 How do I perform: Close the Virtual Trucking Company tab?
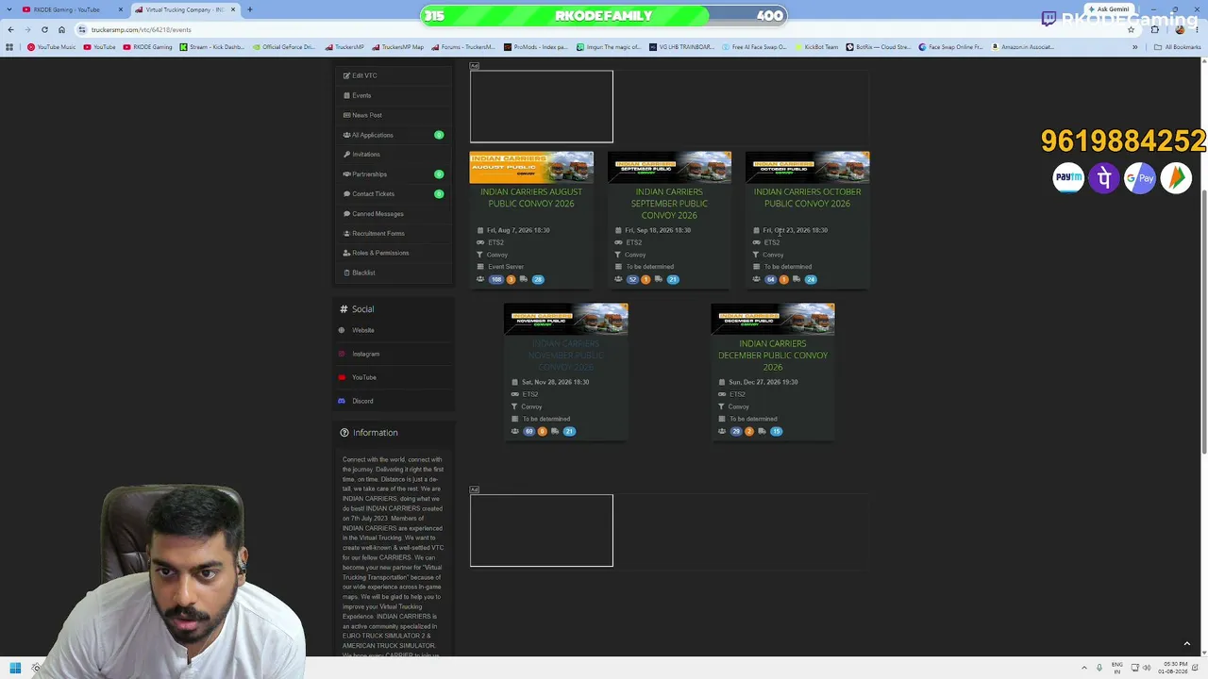[x=233, y=9]
